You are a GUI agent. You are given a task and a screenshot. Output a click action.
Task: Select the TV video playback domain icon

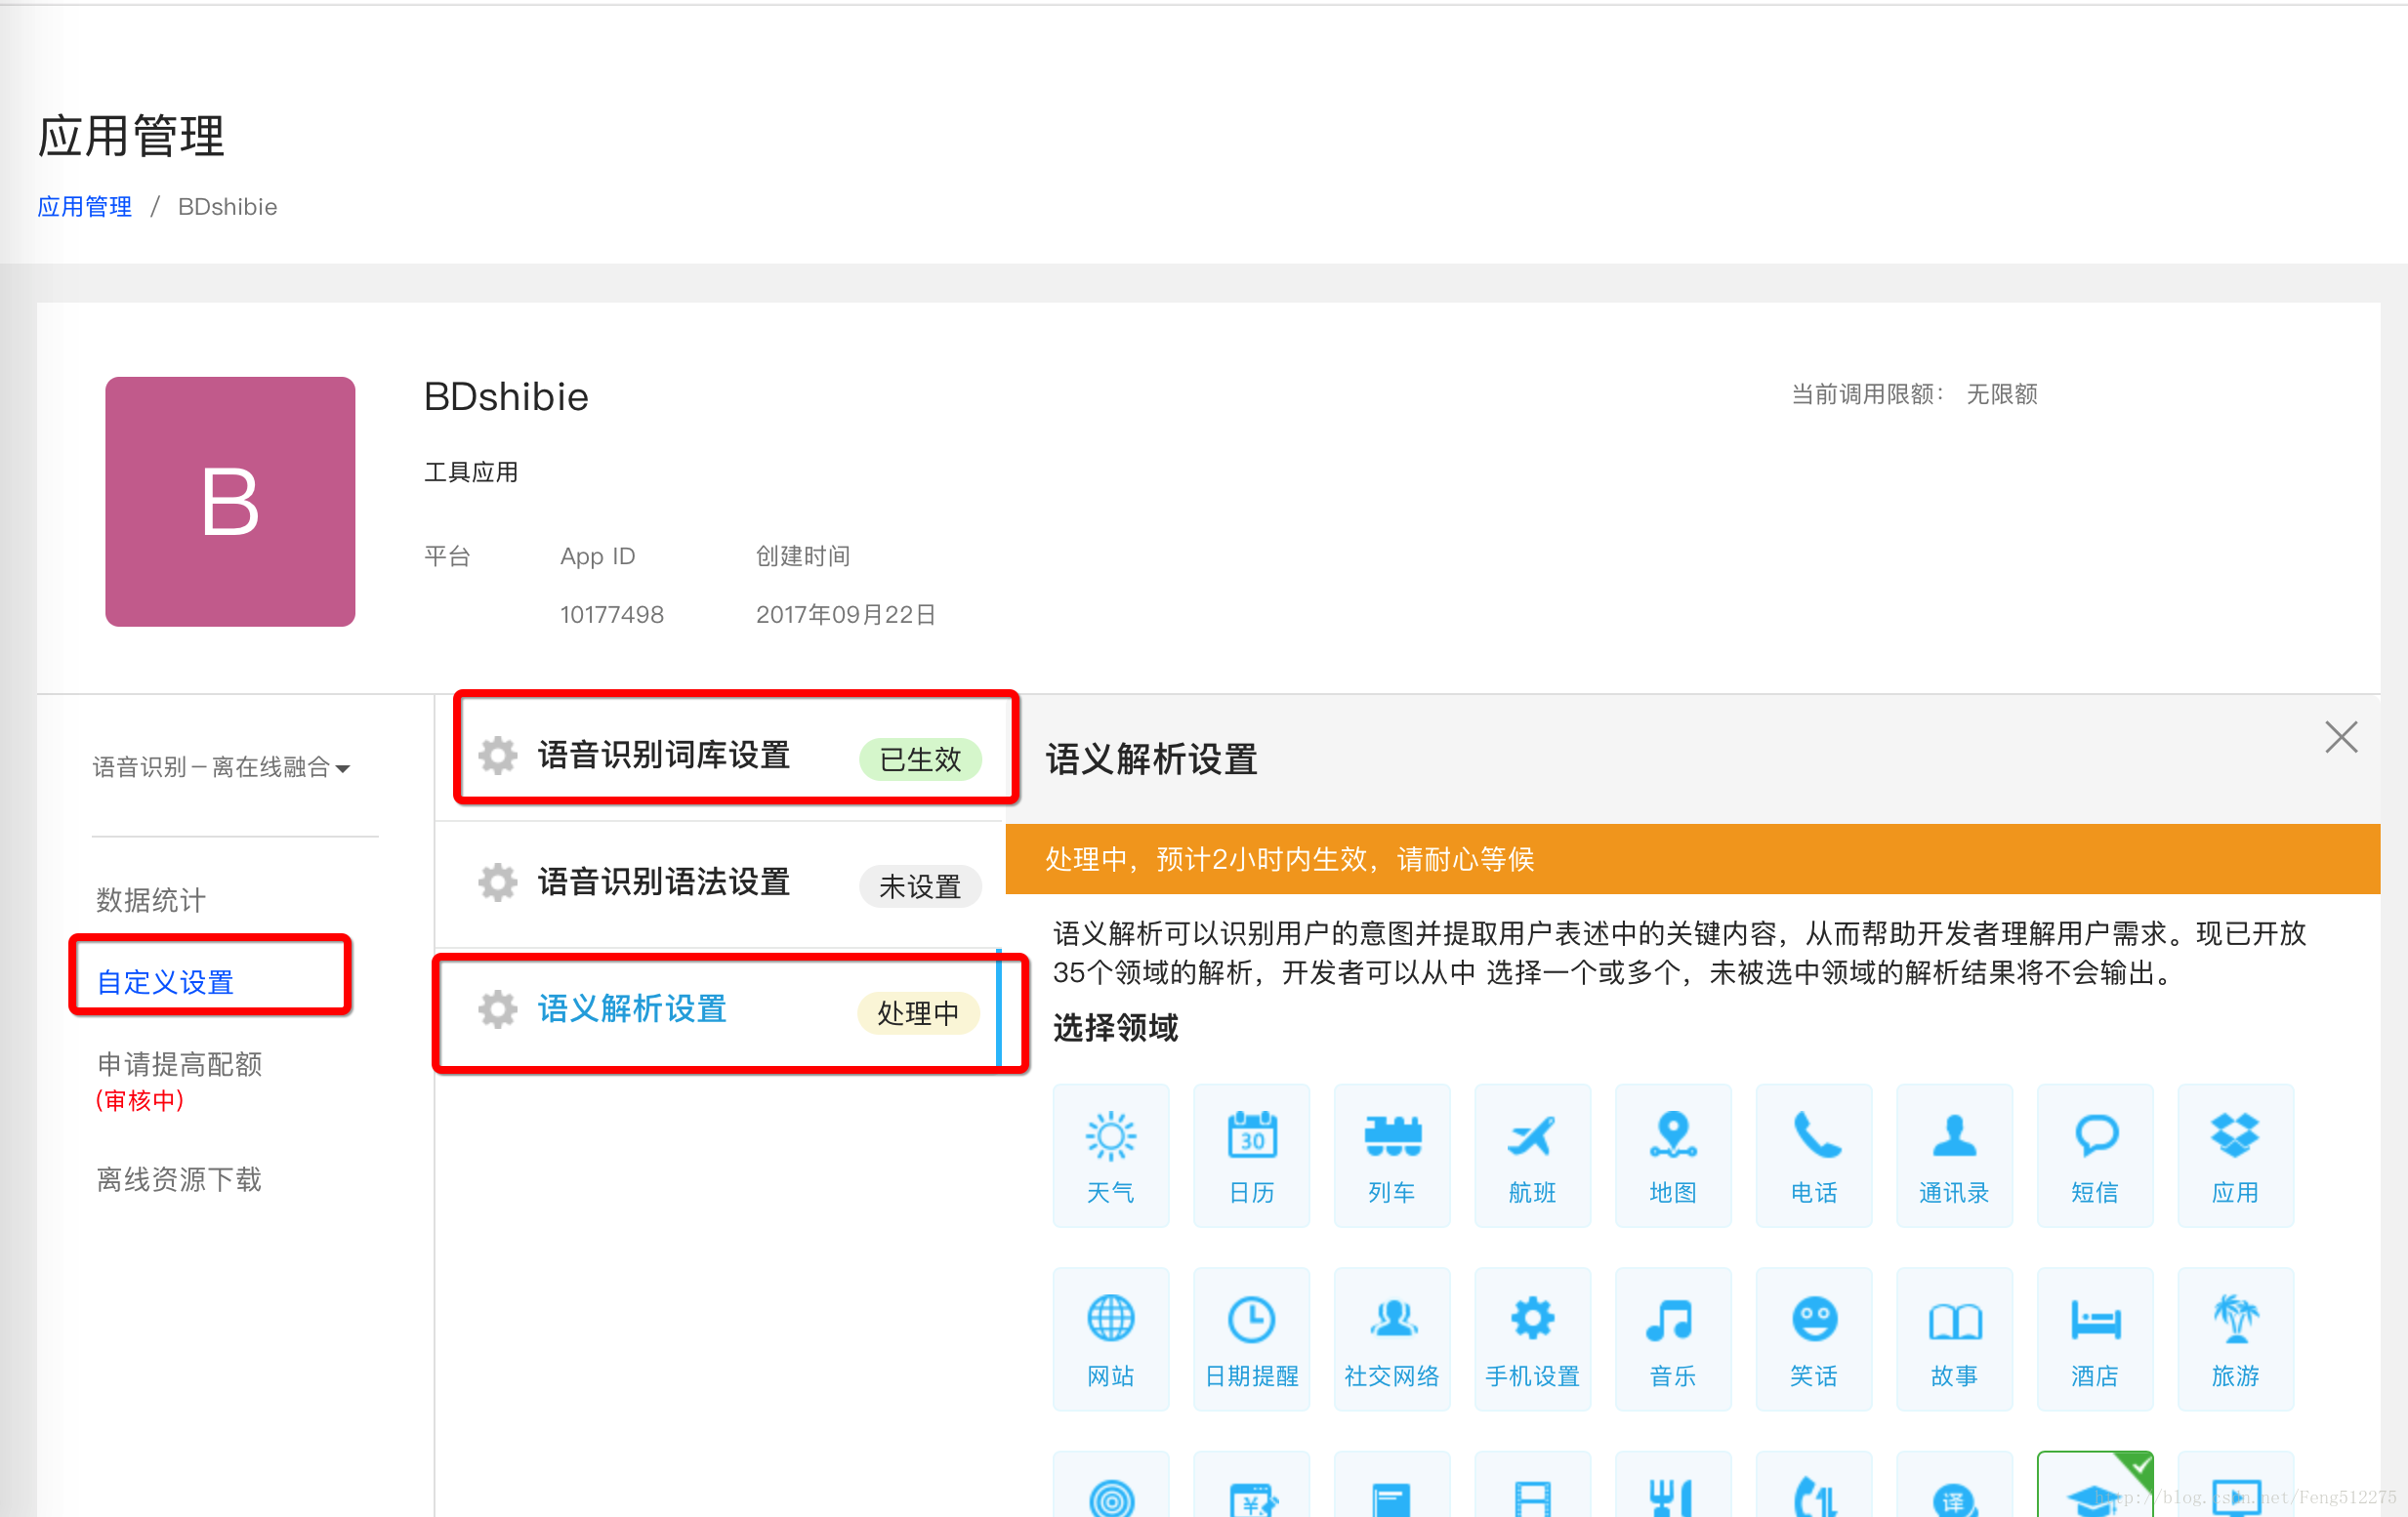tap(2235, 1485)
